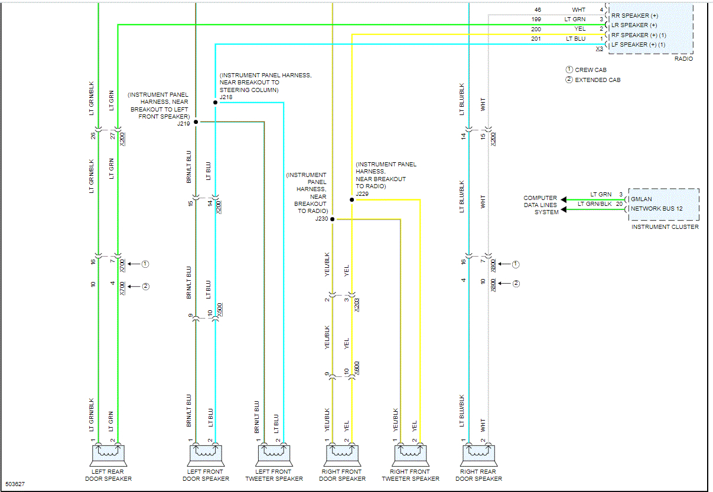Click the J219 junction label
The width and height of the screenshot is (713, 492).
[x=183, y=124]
